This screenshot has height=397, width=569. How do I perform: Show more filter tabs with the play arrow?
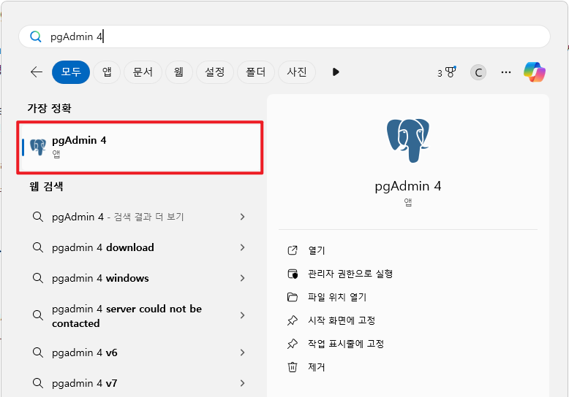click(336, 72)
